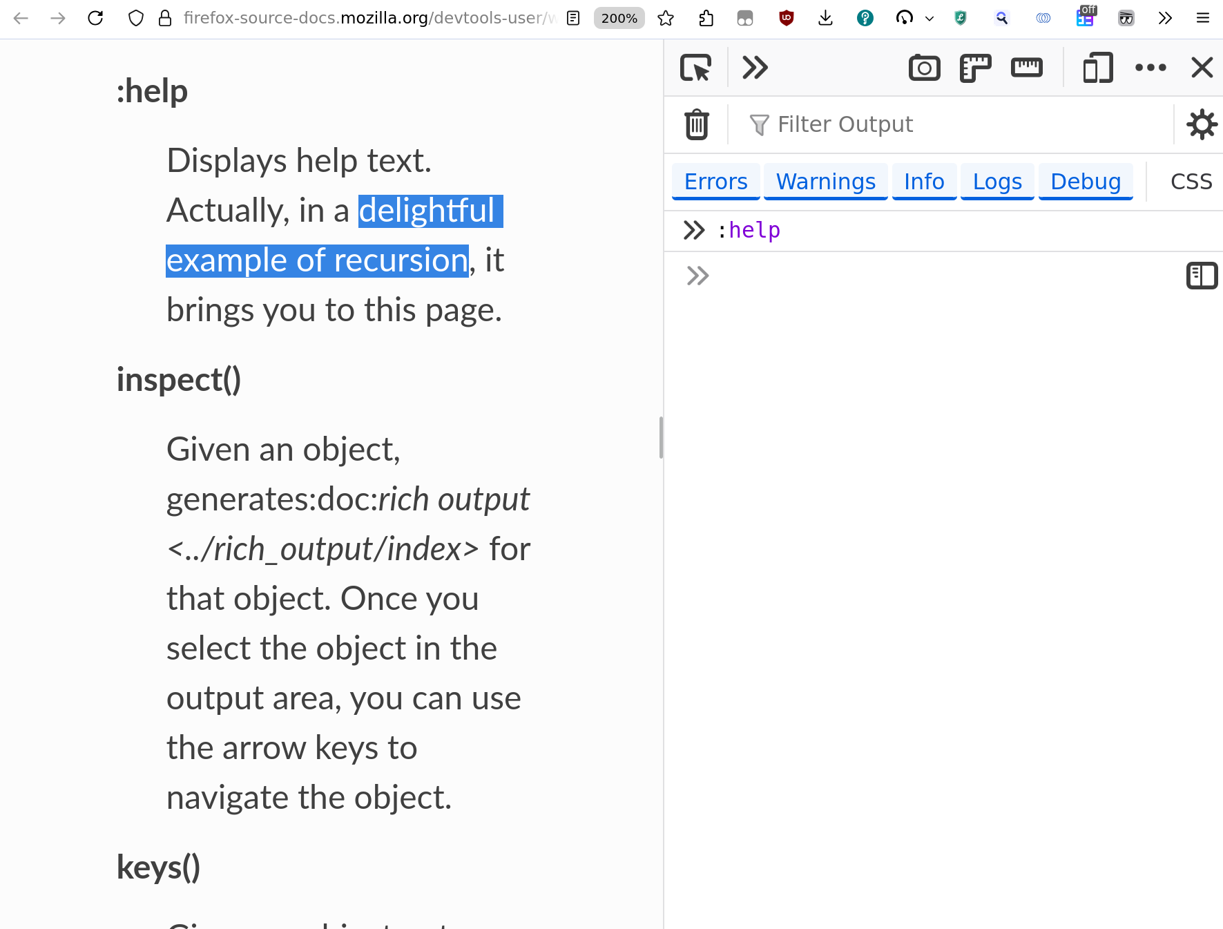Click the Info filter button
The image size is (1223, 929).
click(x=924, y=181)
